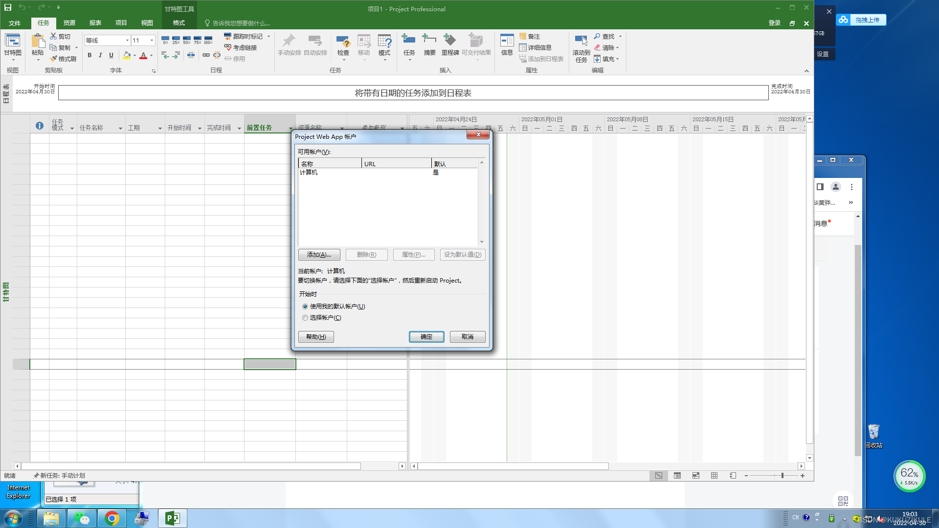Screen dimensions: 939x528
Task: Apply bold formatting with the B icon
Action: (89, 55)
